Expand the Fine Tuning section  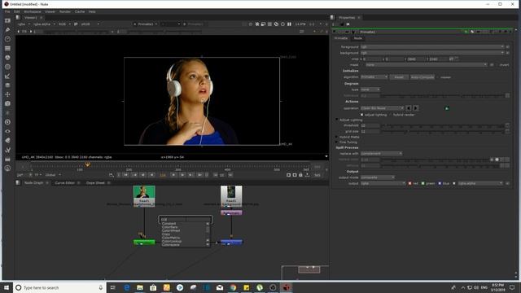pos(336,142)
